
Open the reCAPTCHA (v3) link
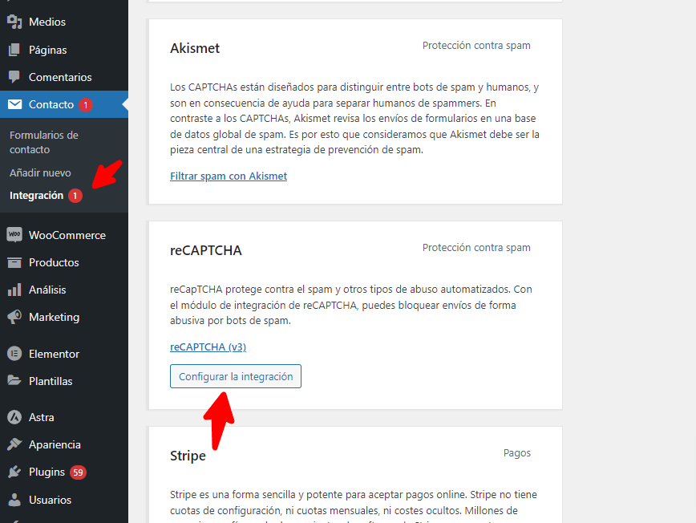tap(208, 347)
